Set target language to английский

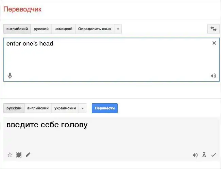[38, 108]
